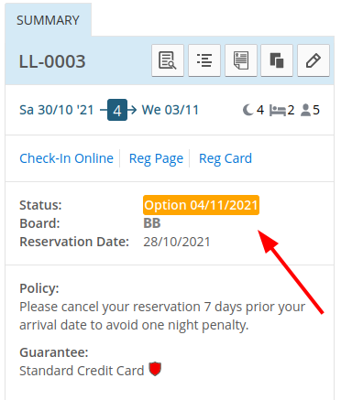Image resolution: width=341 pixels, height=400 pixels.
Task: Click the departure date We 03/11
Action: pyautogui.click(x=170, y=110)
